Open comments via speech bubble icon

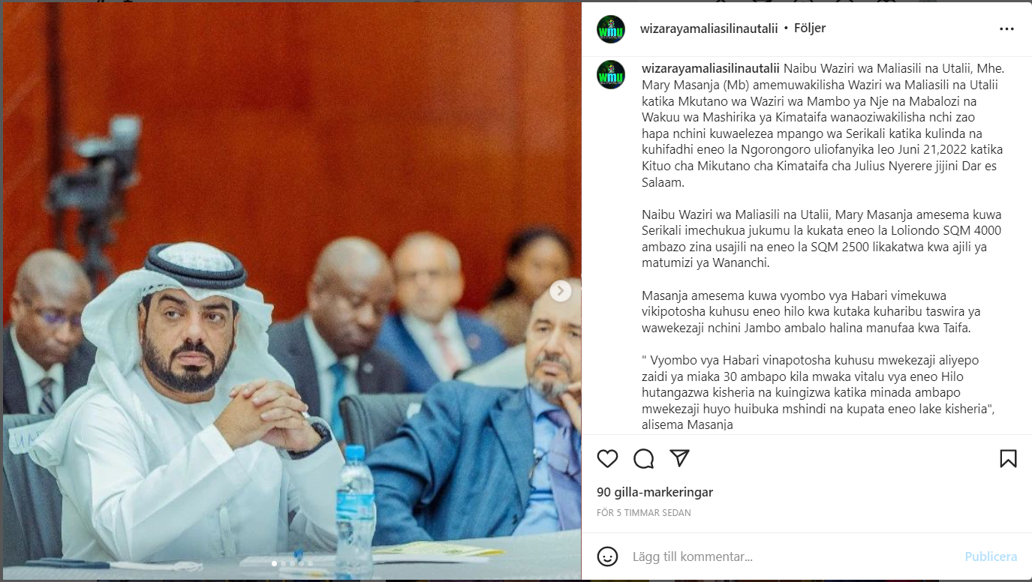pyautogui.click(x=643, y=458)
